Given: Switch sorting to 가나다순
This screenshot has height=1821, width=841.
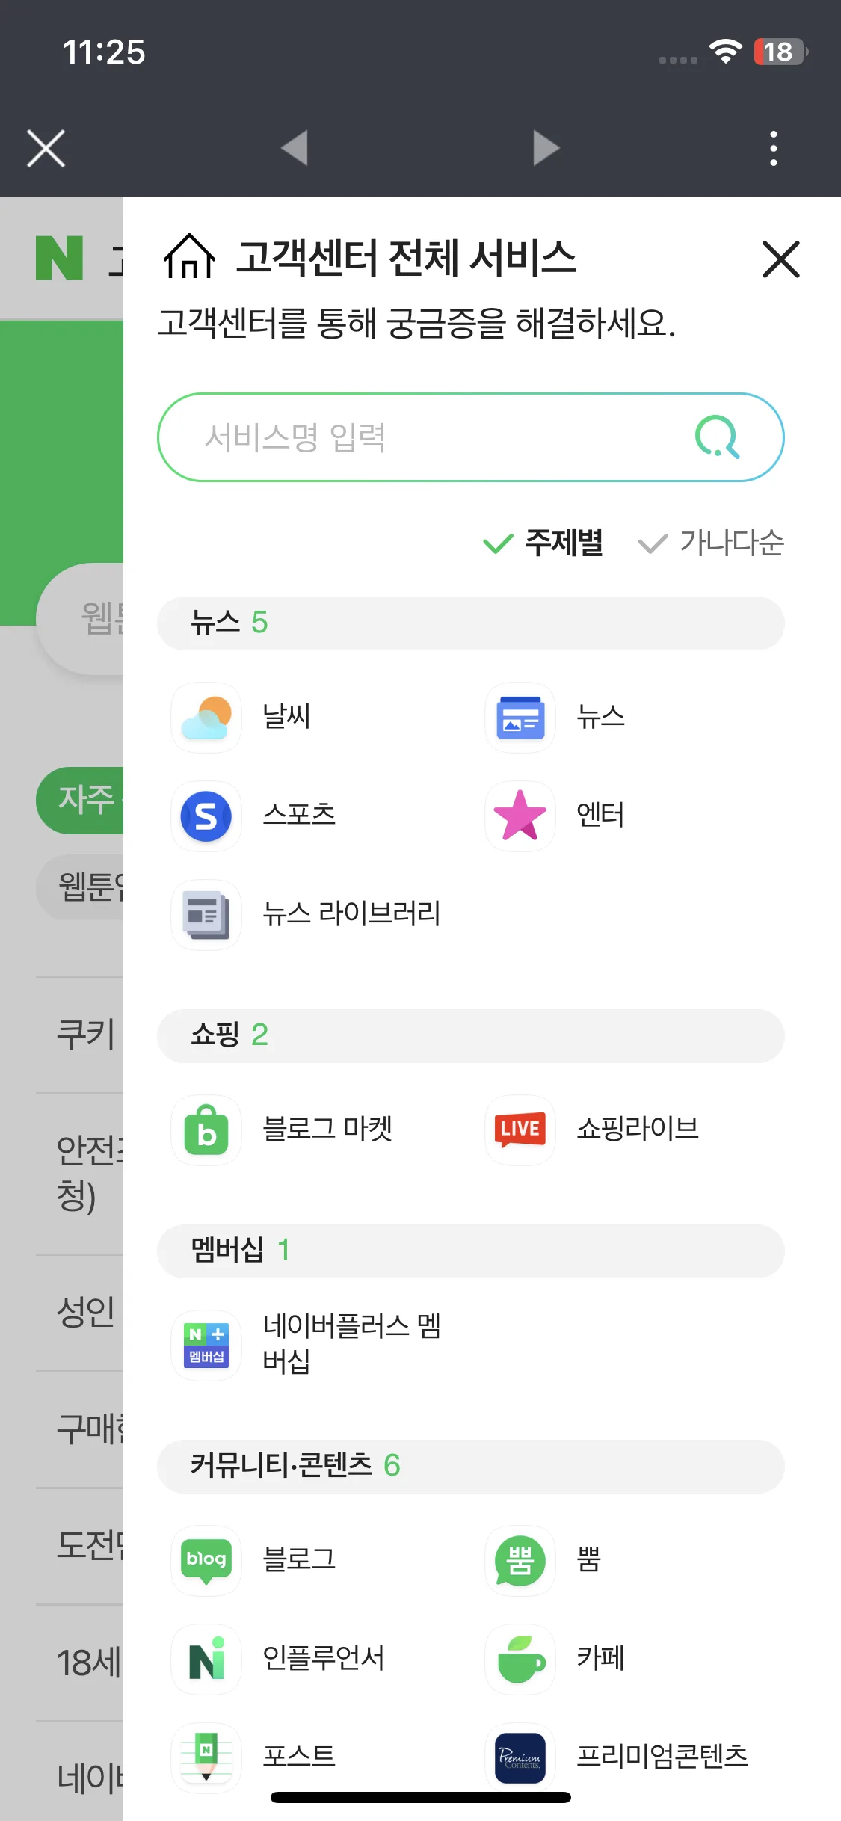Looking at the screenshot, I should pyautogui.click(x=711, y=543).
